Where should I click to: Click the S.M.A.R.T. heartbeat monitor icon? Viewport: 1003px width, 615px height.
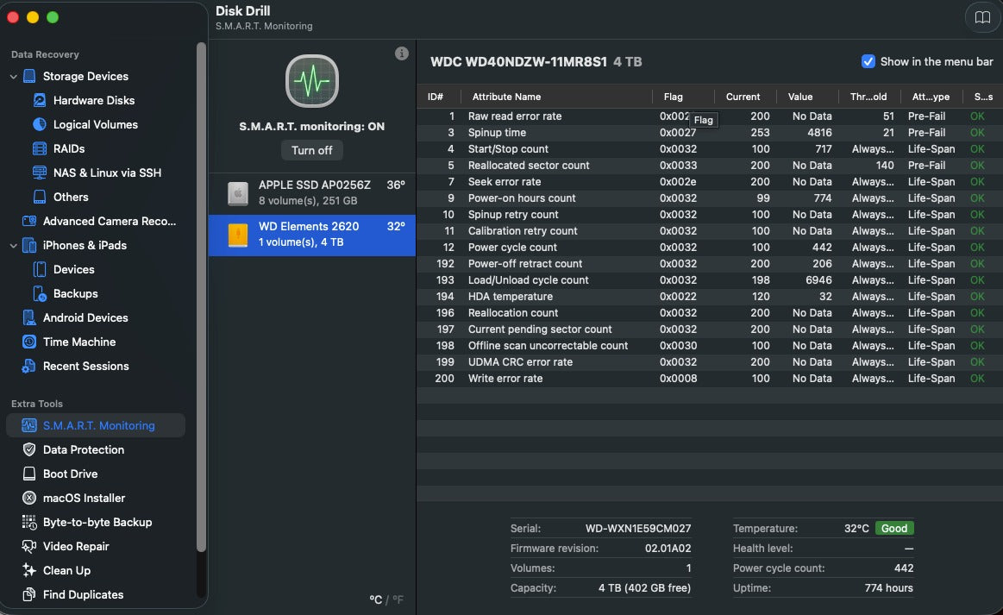coord(312,81)
